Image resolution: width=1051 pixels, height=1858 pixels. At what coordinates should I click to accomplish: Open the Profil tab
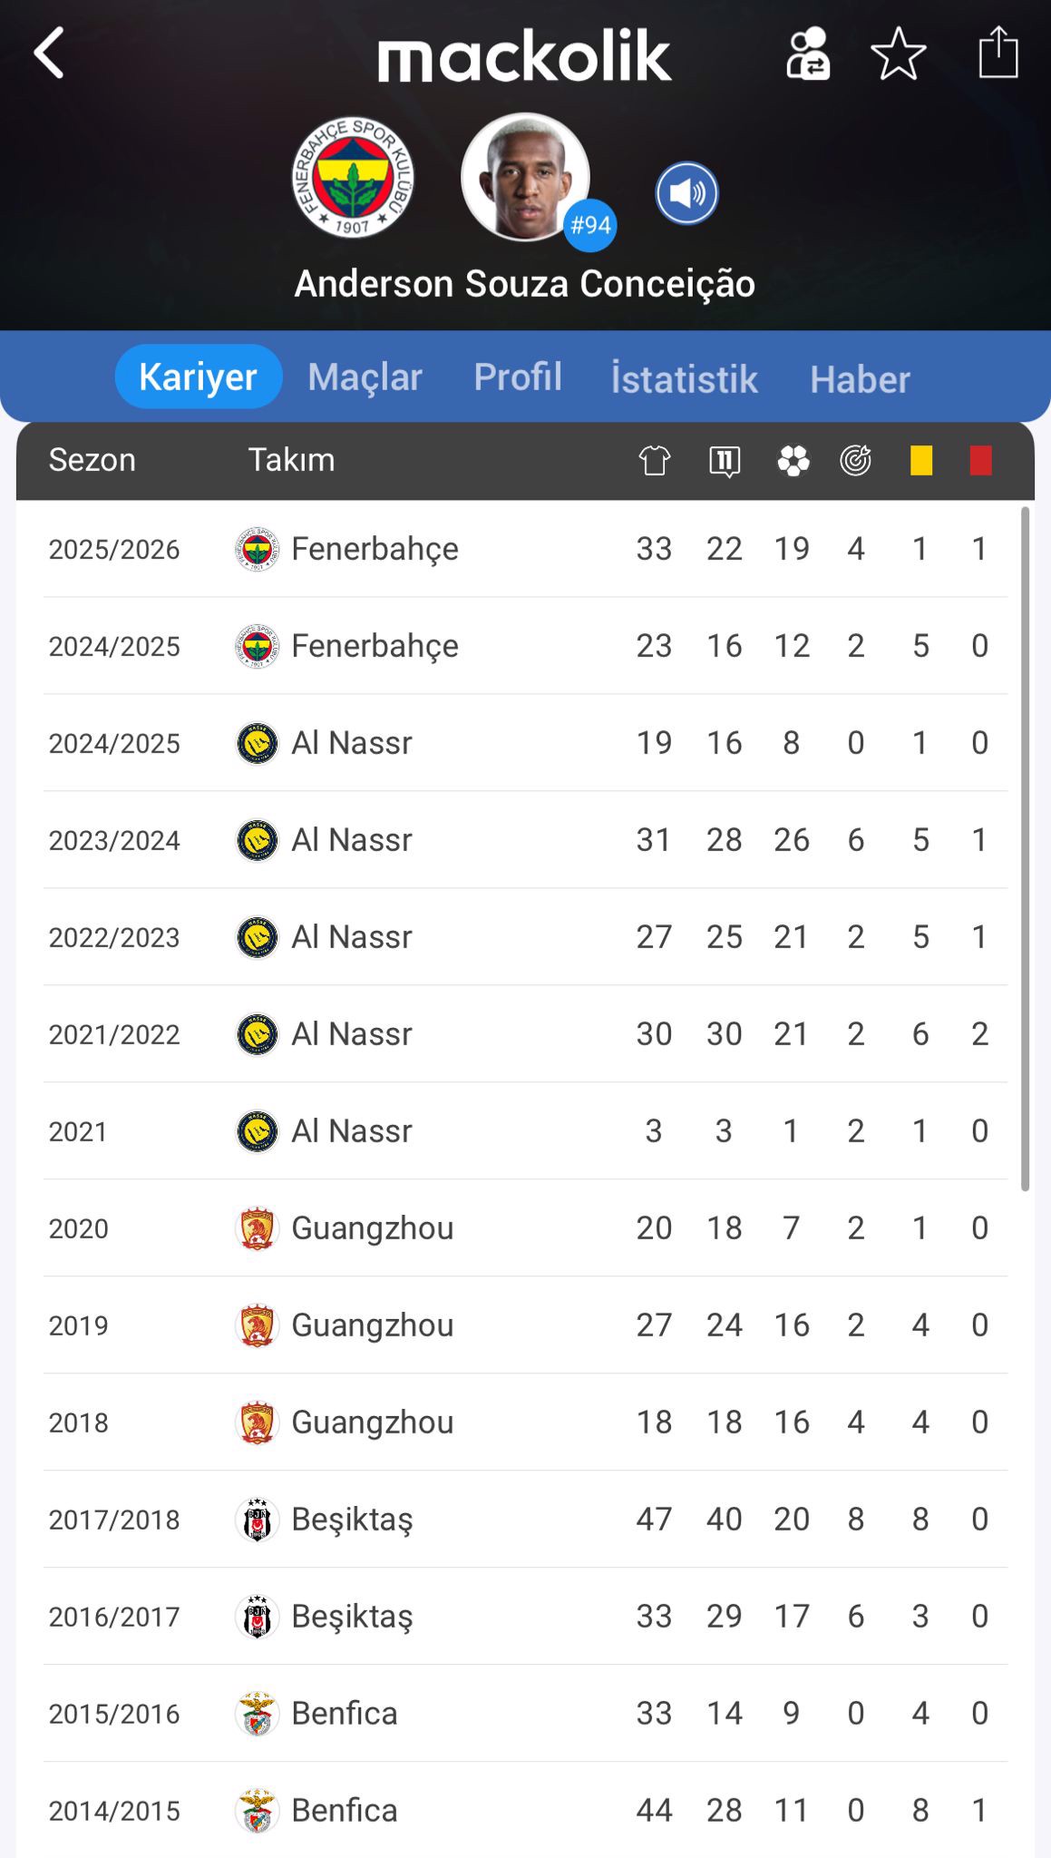[518, 376]
